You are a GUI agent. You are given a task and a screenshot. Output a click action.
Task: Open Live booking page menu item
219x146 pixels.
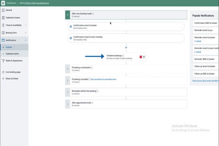(14, 72)
